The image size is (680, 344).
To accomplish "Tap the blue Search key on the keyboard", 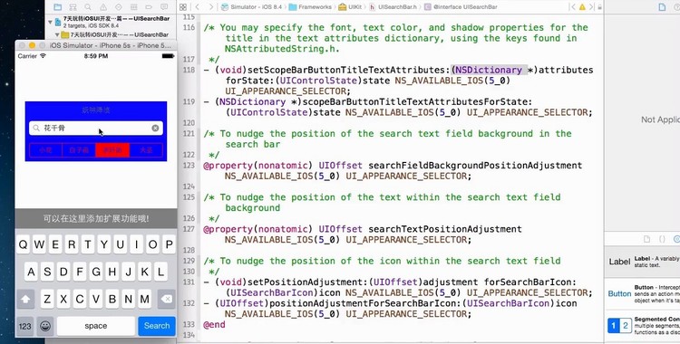I will click(x=157, y=326).
